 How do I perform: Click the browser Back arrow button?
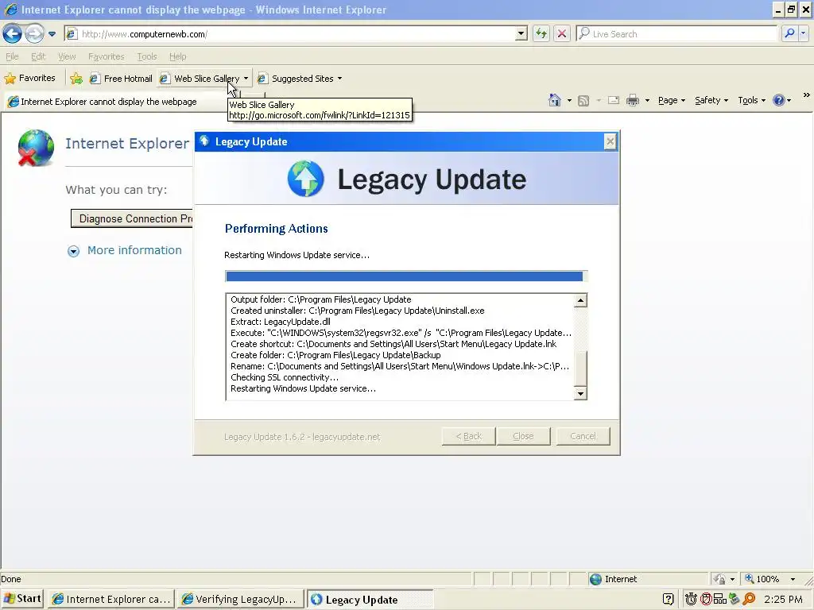tap(12, 33)
